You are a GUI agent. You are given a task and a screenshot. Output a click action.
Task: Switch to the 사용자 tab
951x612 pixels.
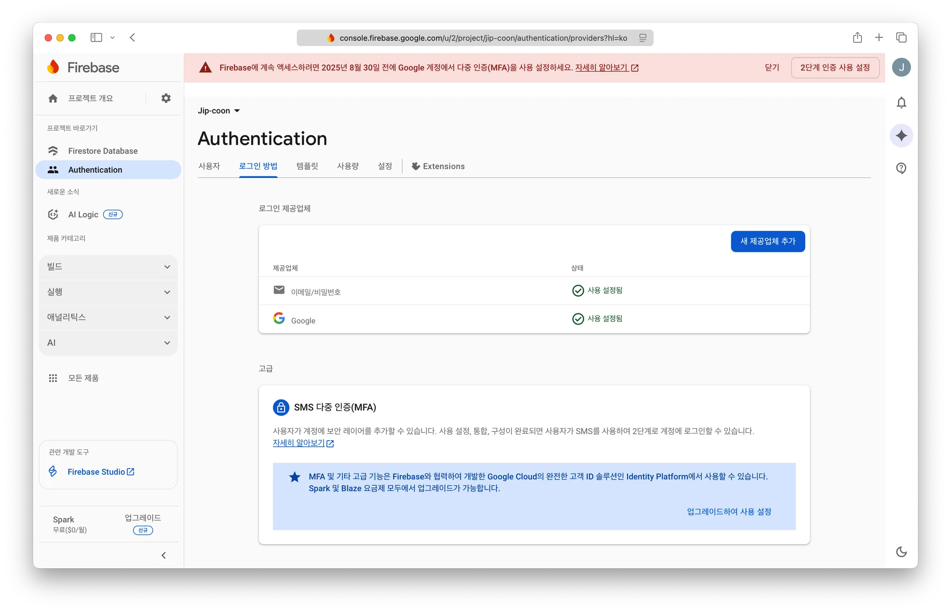click(209, 166)
